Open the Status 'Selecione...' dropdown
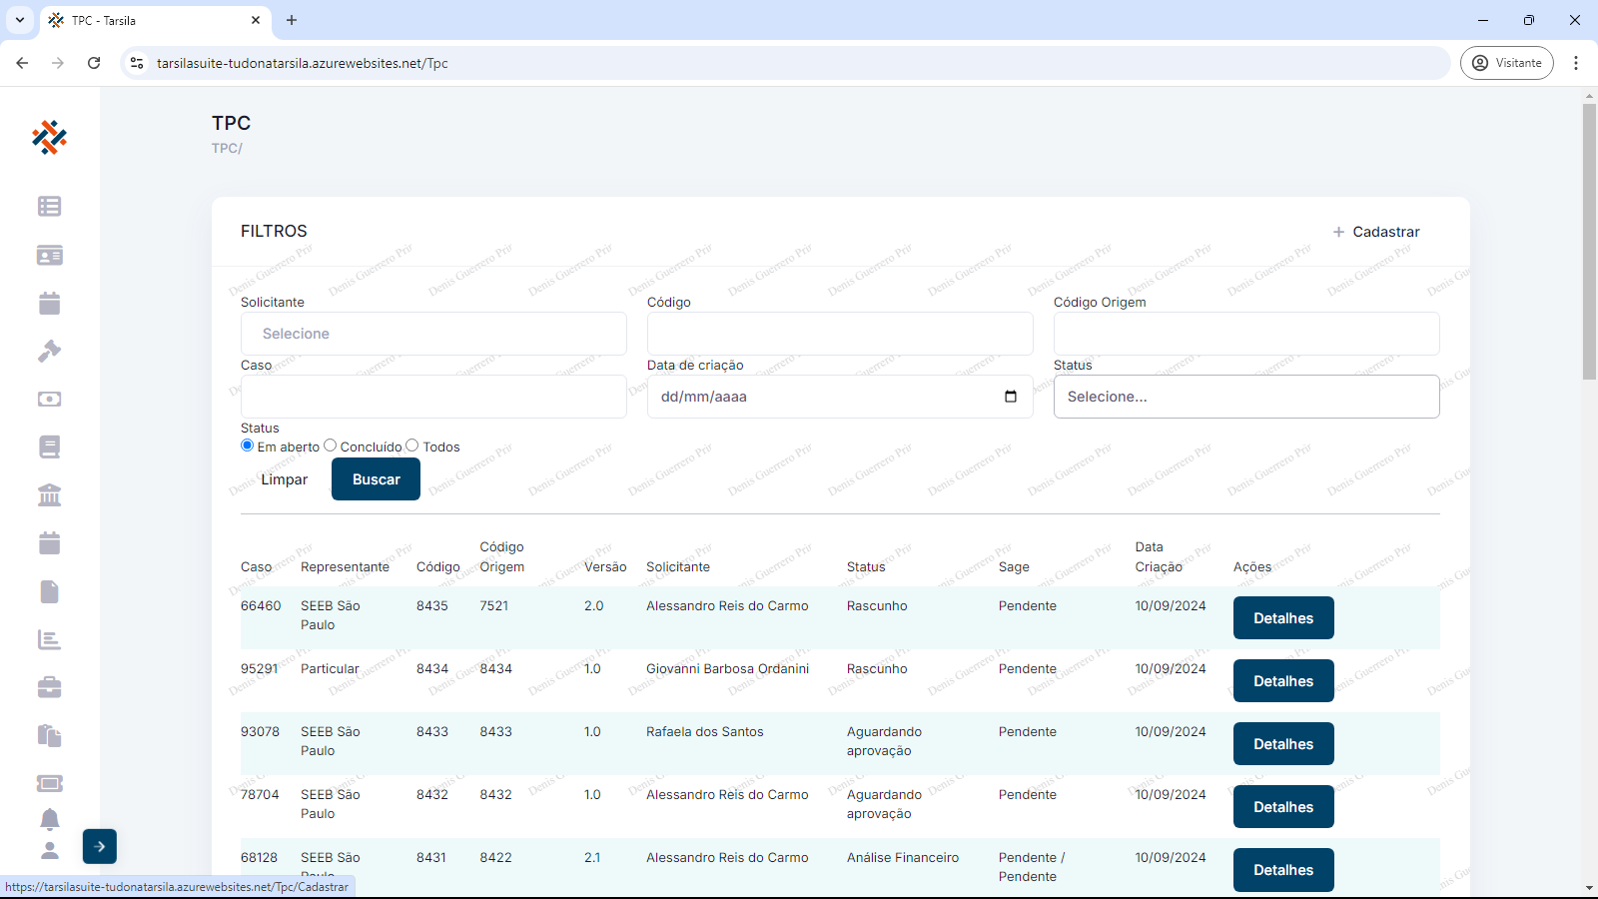 point(1245,397)
